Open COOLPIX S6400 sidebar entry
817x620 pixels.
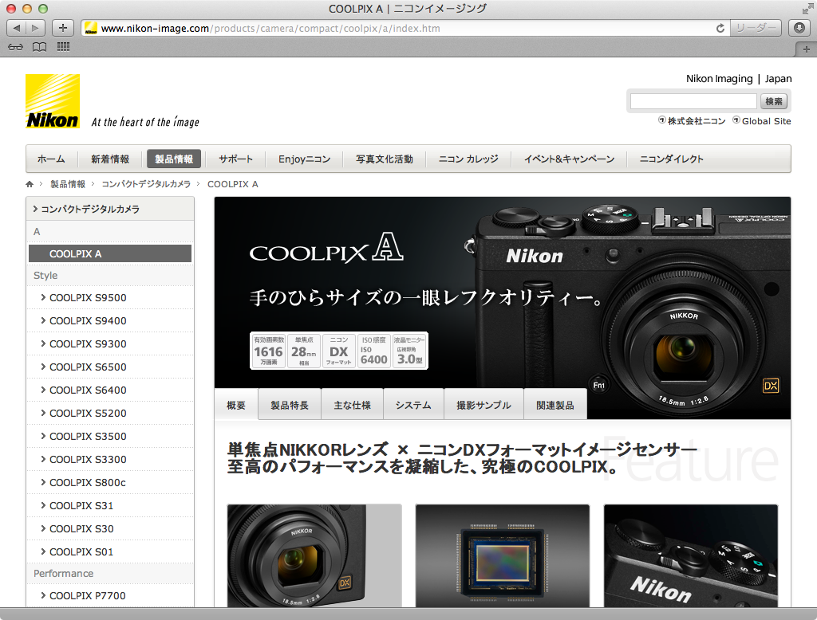pos(110,390)
